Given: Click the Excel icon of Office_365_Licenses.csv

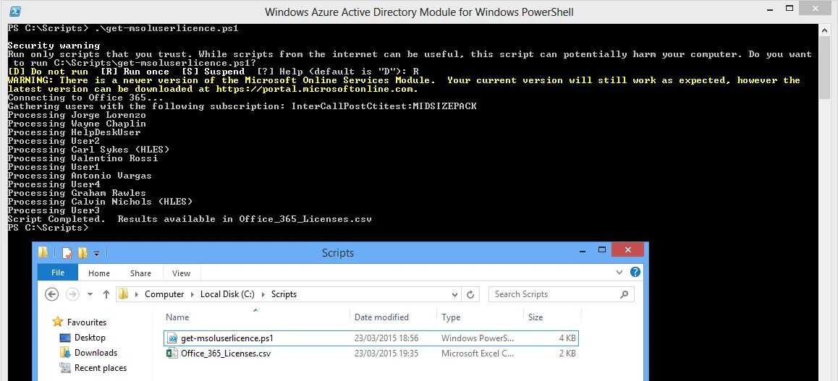Looking at the screenshot, I should tap(172, 354).
